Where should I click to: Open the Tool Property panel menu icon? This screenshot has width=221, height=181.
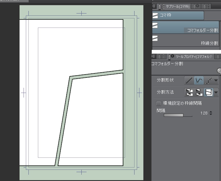[153, 57]
